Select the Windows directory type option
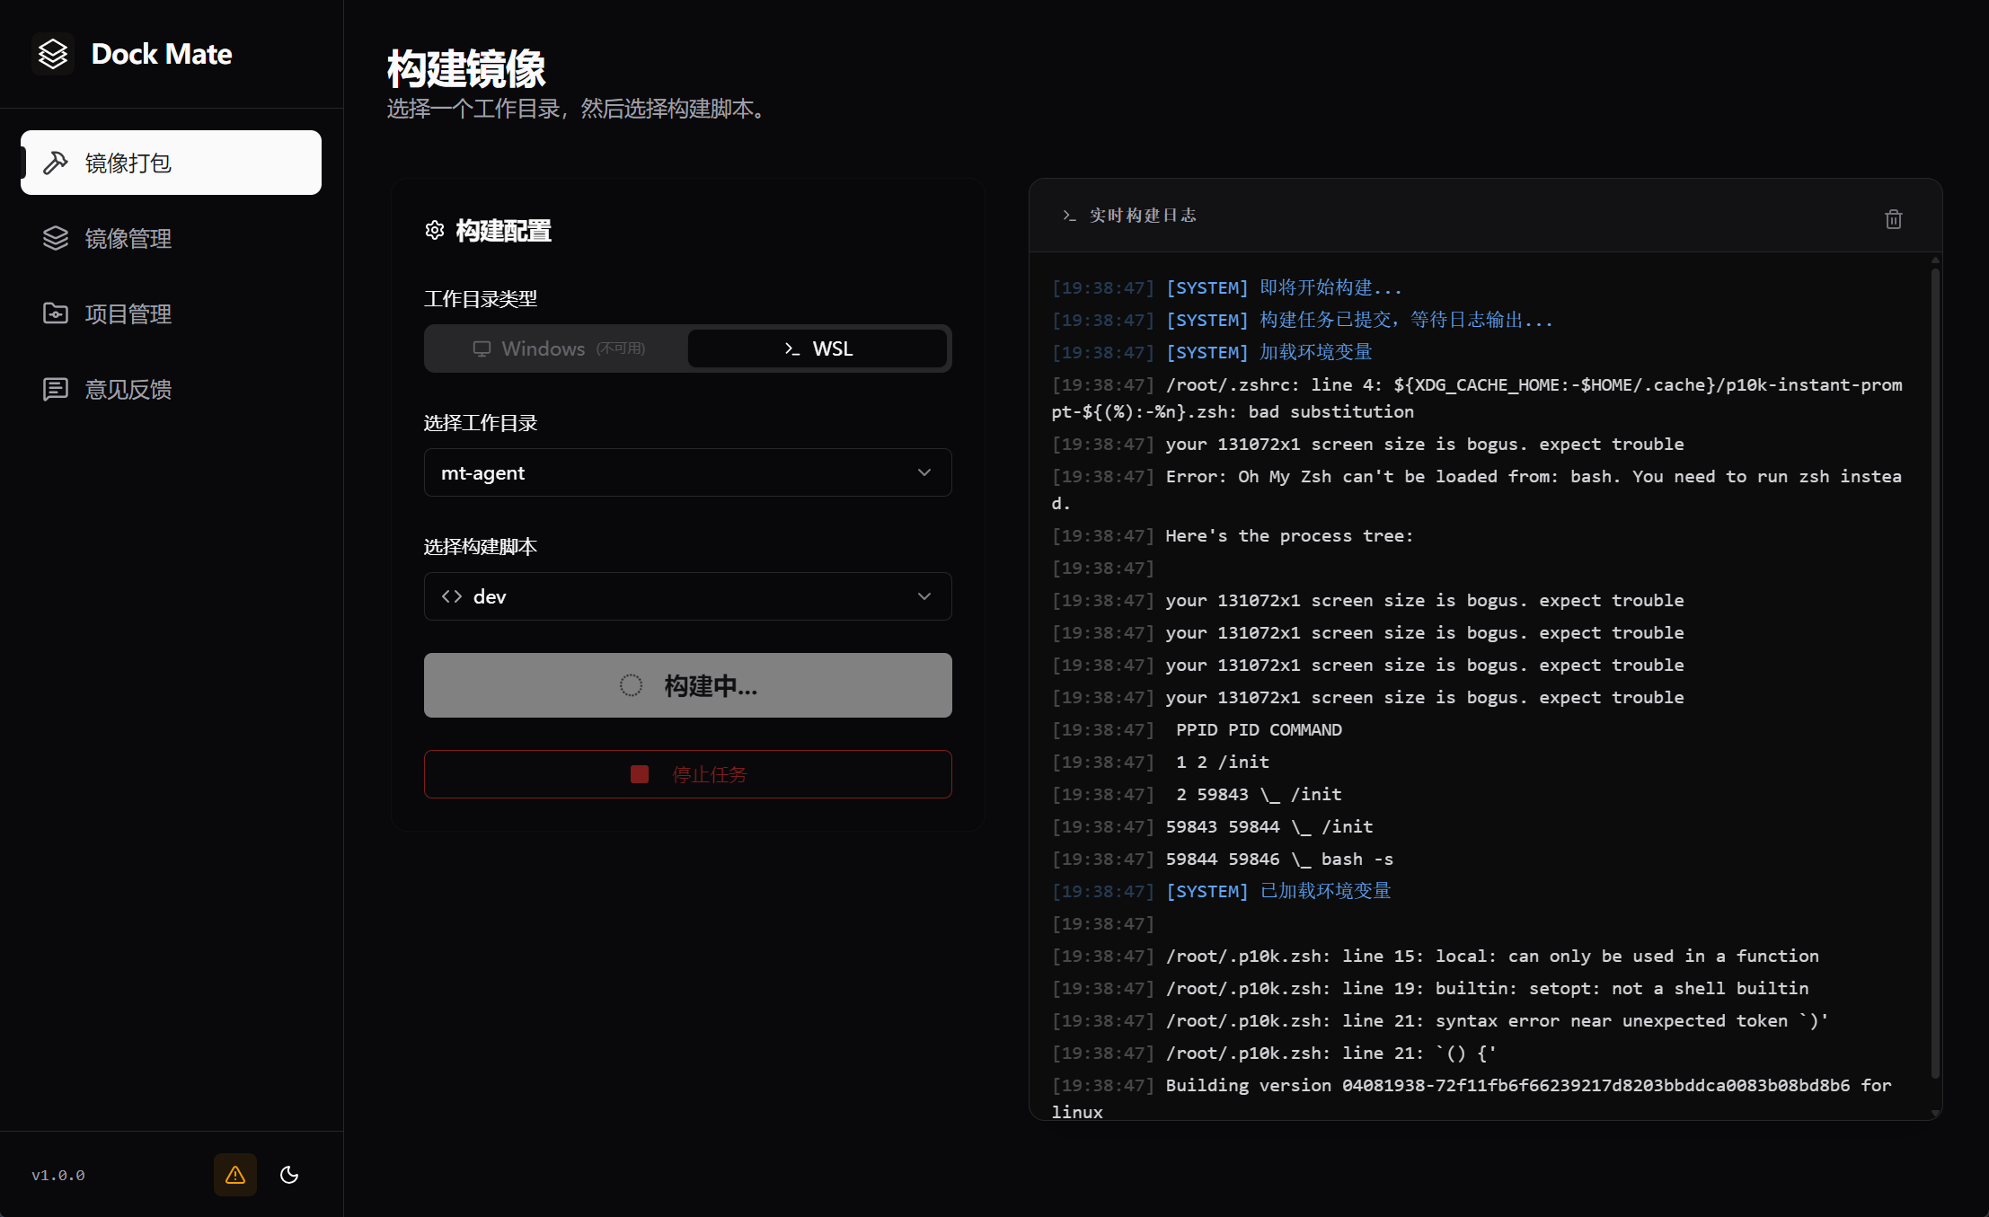The image size is (1989, 1217). point(558,348)
